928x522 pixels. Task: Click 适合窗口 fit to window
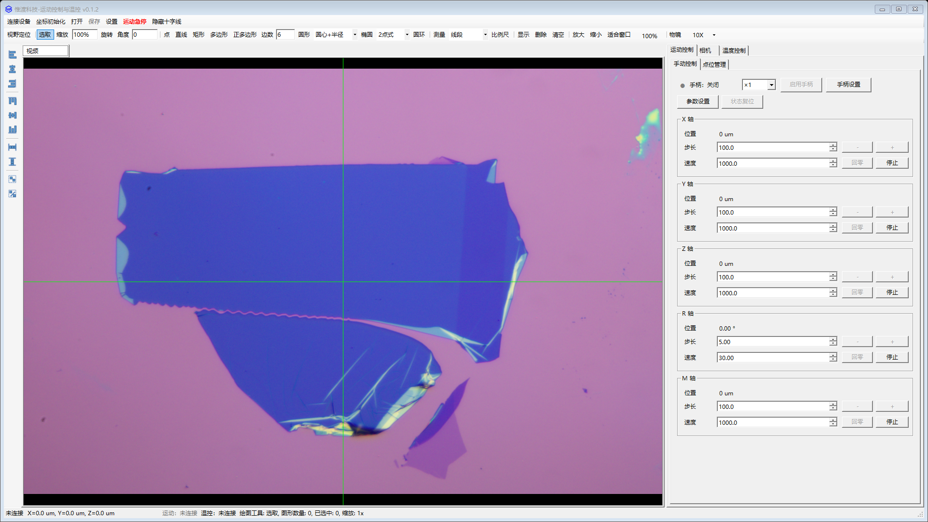point(619,35)
